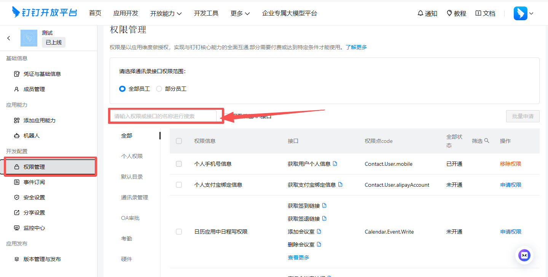
Task: Check the select-all header checkbox
Action: click(x=179, y=141)
